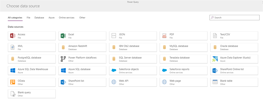Open the Azure category tab
The image size is (263, 107).
51,18
